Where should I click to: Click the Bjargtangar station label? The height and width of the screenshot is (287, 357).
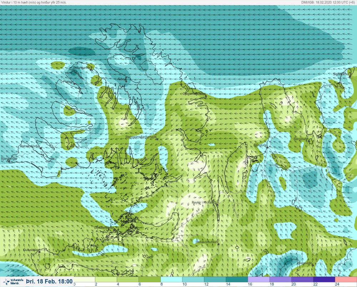pos(9,159)
